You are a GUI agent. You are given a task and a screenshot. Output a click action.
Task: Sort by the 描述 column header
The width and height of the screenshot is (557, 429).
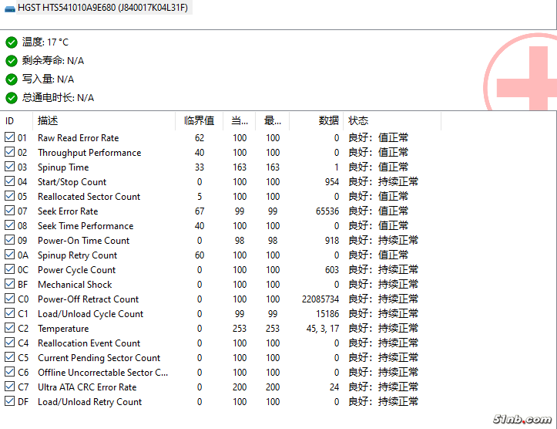[x=48, y=121]
